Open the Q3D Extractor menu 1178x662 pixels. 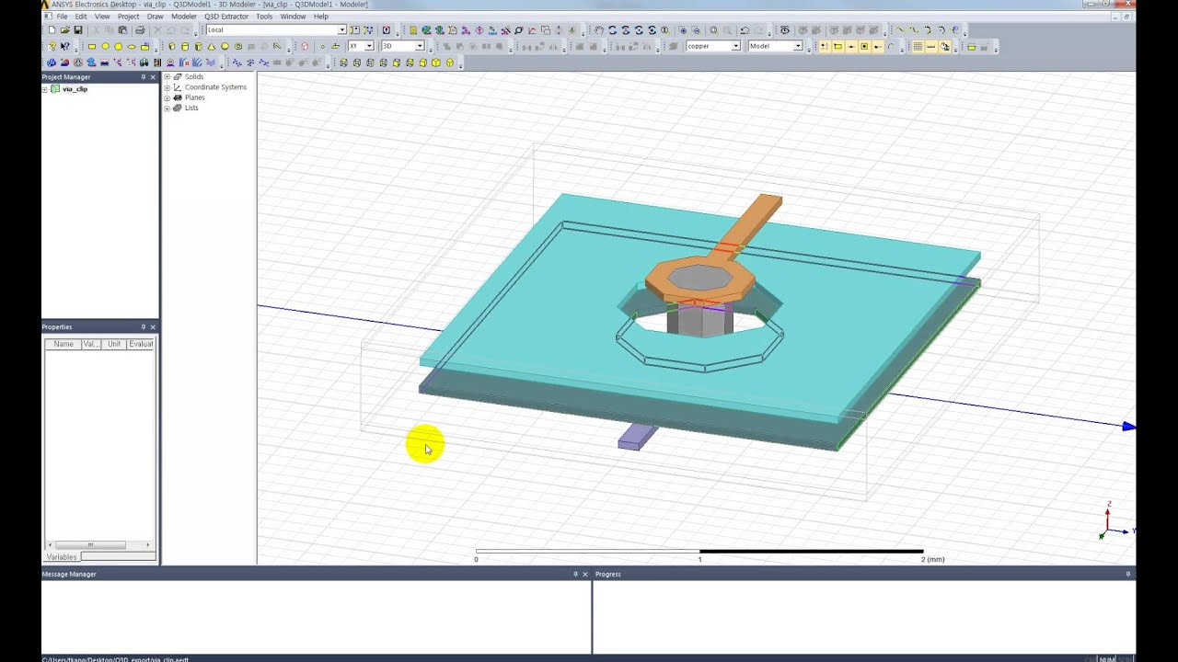tap(226, 17)
